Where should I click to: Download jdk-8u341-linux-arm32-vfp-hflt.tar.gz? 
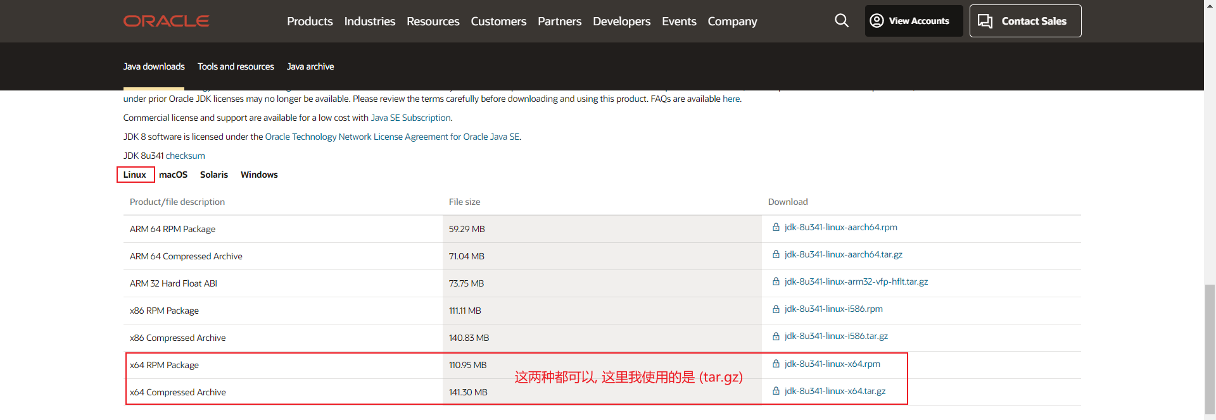click(x=856, y=281)
